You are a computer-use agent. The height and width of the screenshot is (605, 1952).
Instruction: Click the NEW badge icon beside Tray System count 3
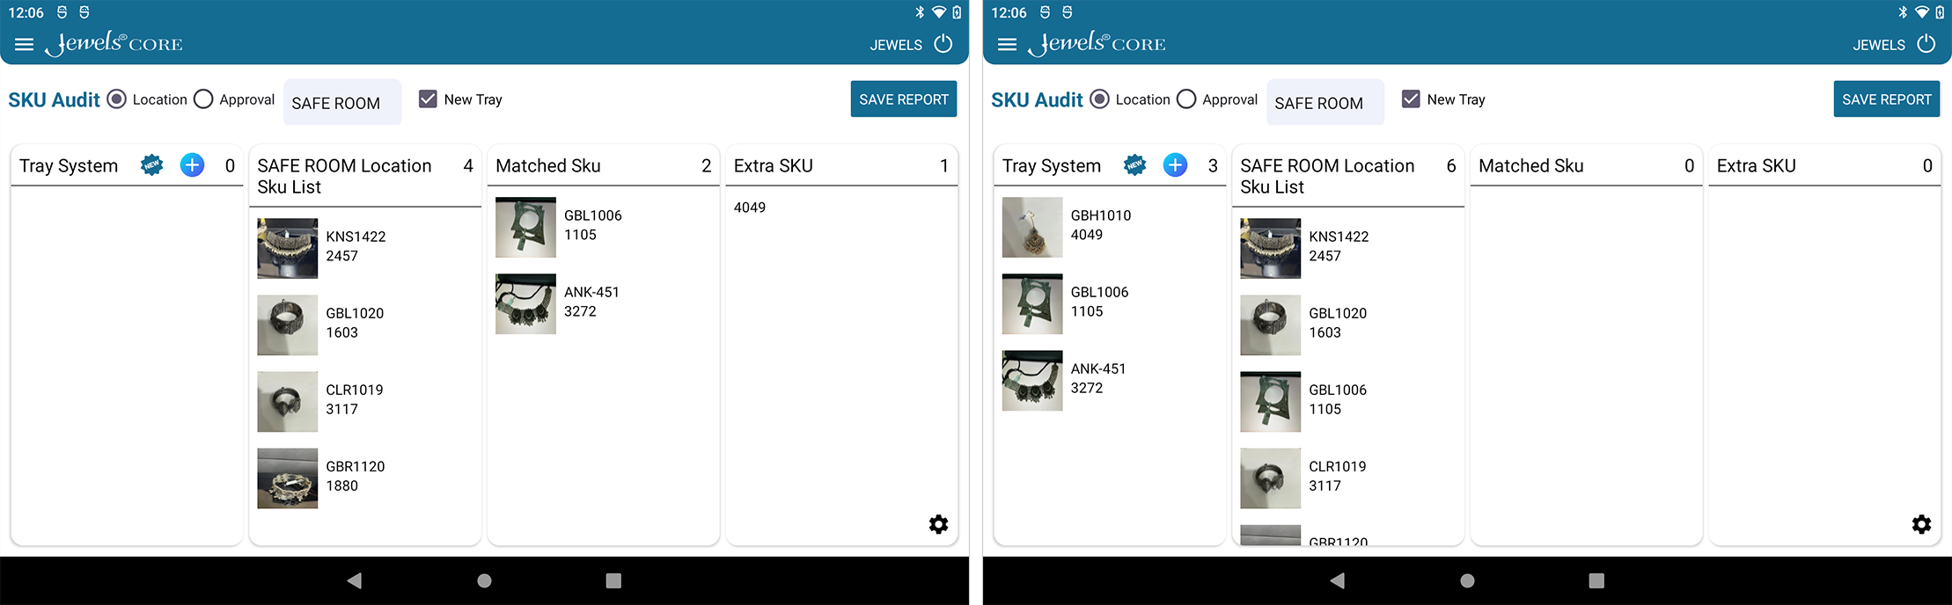[1134, 165]
